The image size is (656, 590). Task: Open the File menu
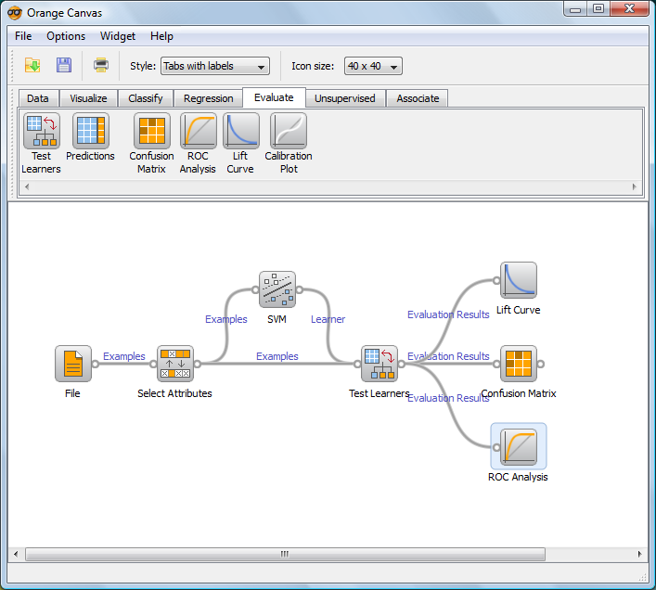pyautogui.click(x=23, y=36)
